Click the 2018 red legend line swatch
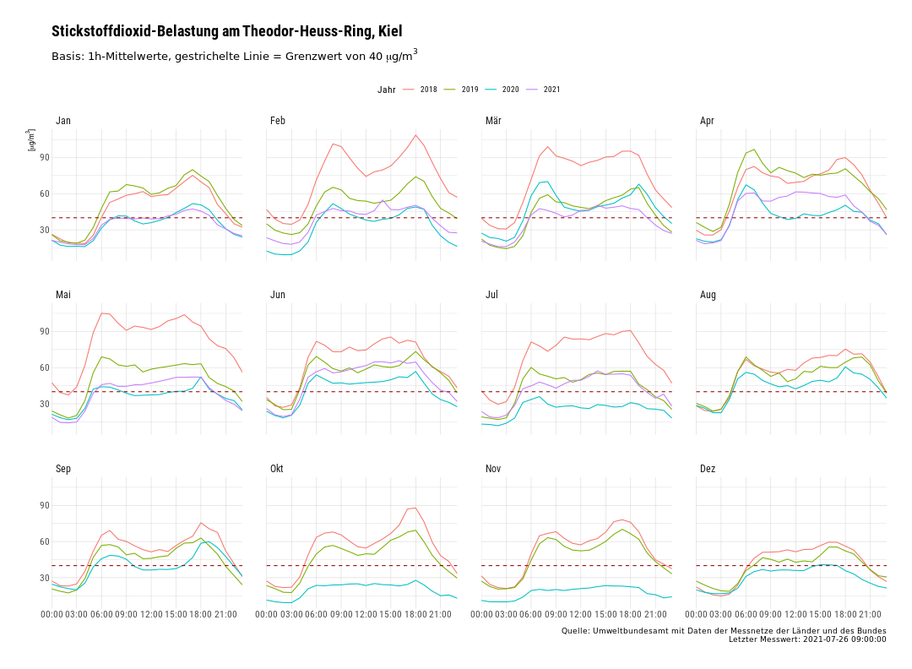 tap(409, 90)
